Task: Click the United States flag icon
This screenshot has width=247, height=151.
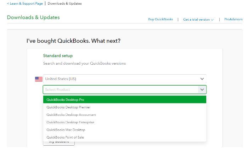Action: (x=39, y=79)
